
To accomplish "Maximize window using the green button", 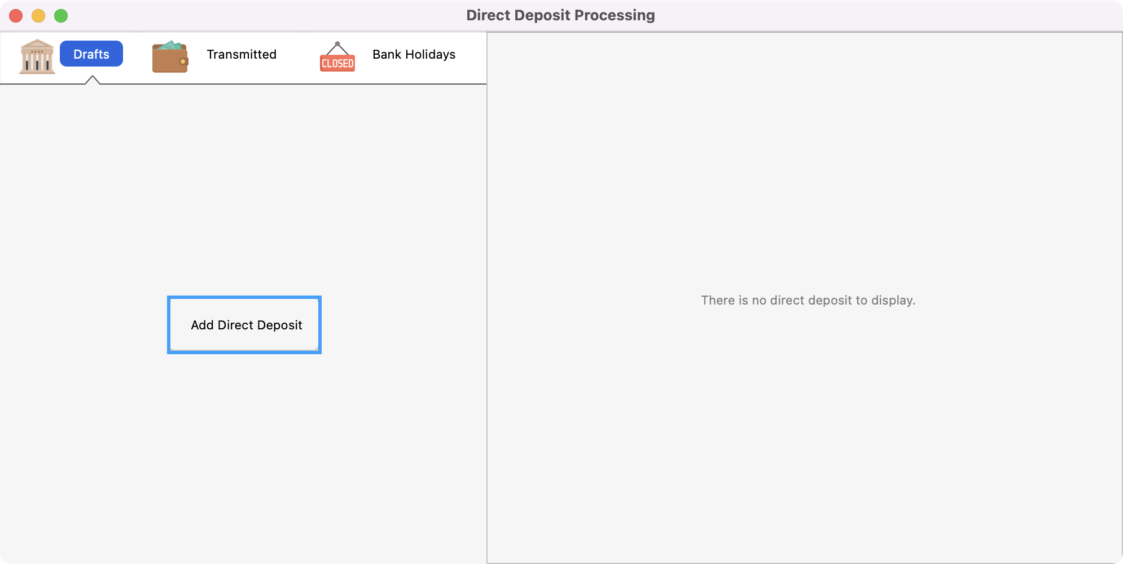I will [61, 16].
